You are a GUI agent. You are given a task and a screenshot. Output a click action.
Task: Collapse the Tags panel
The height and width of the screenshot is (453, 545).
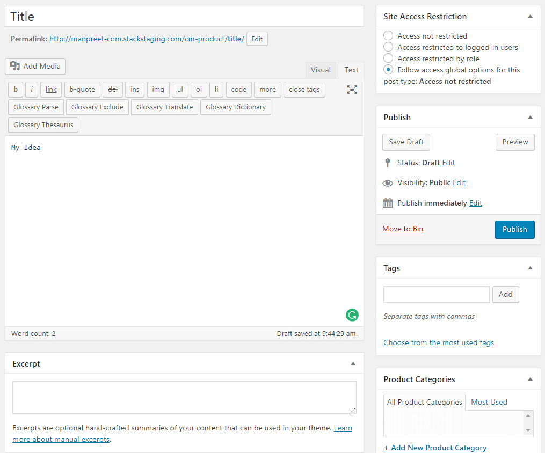tap(530, 268)
